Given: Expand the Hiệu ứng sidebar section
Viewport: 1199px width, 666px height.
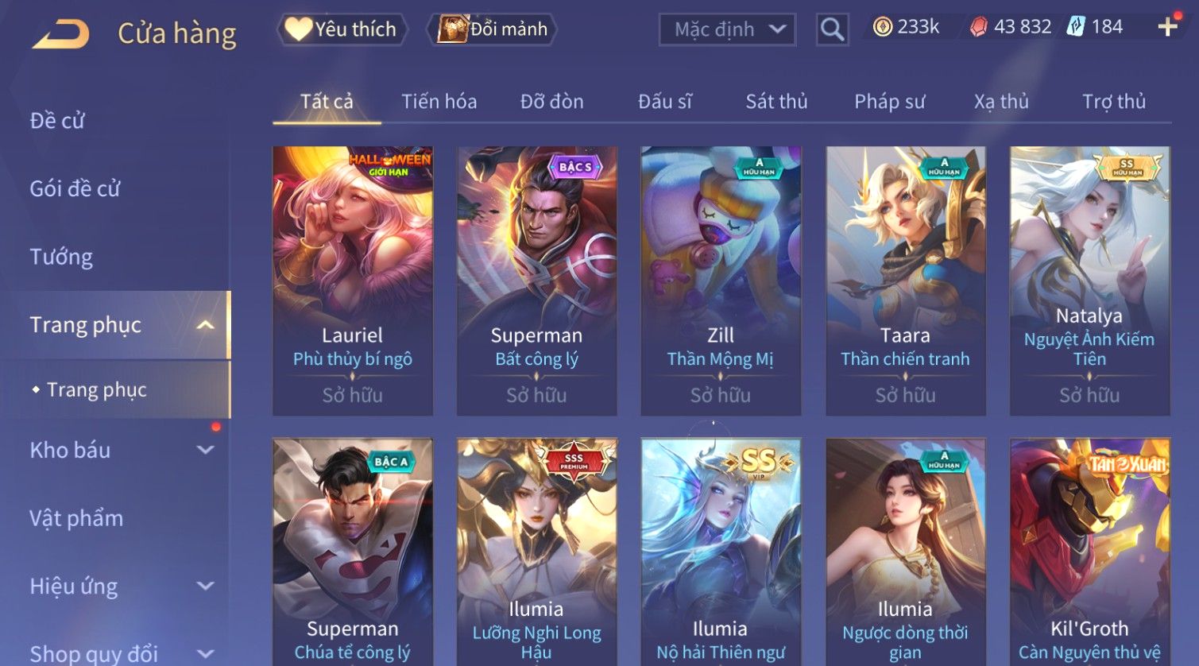Looking at the screenshot, I should tap(205, 587).
